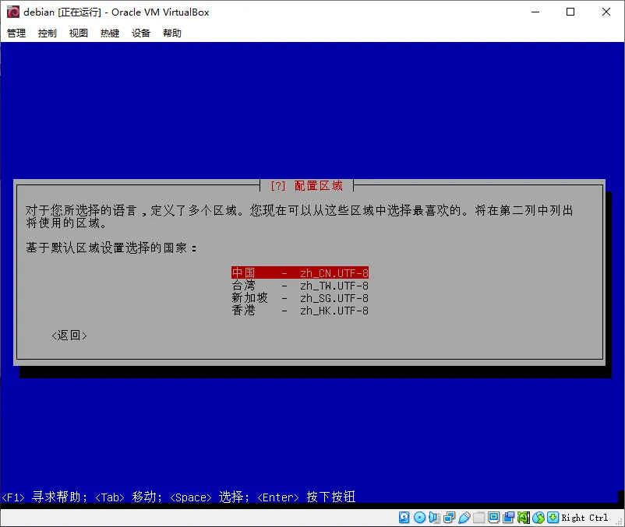The image size is (625, 527).
Task: Click the VirtualBox window title icon
Action: (x=13, y=12)
